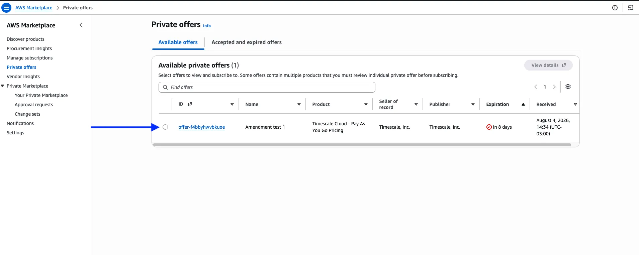Sort by Product column dropdown arrow

point(366,104)
